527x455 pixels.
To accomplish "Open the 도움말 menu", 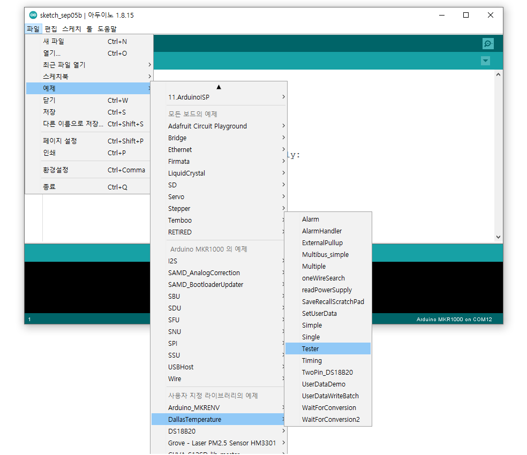I will (x=107, y=29).
